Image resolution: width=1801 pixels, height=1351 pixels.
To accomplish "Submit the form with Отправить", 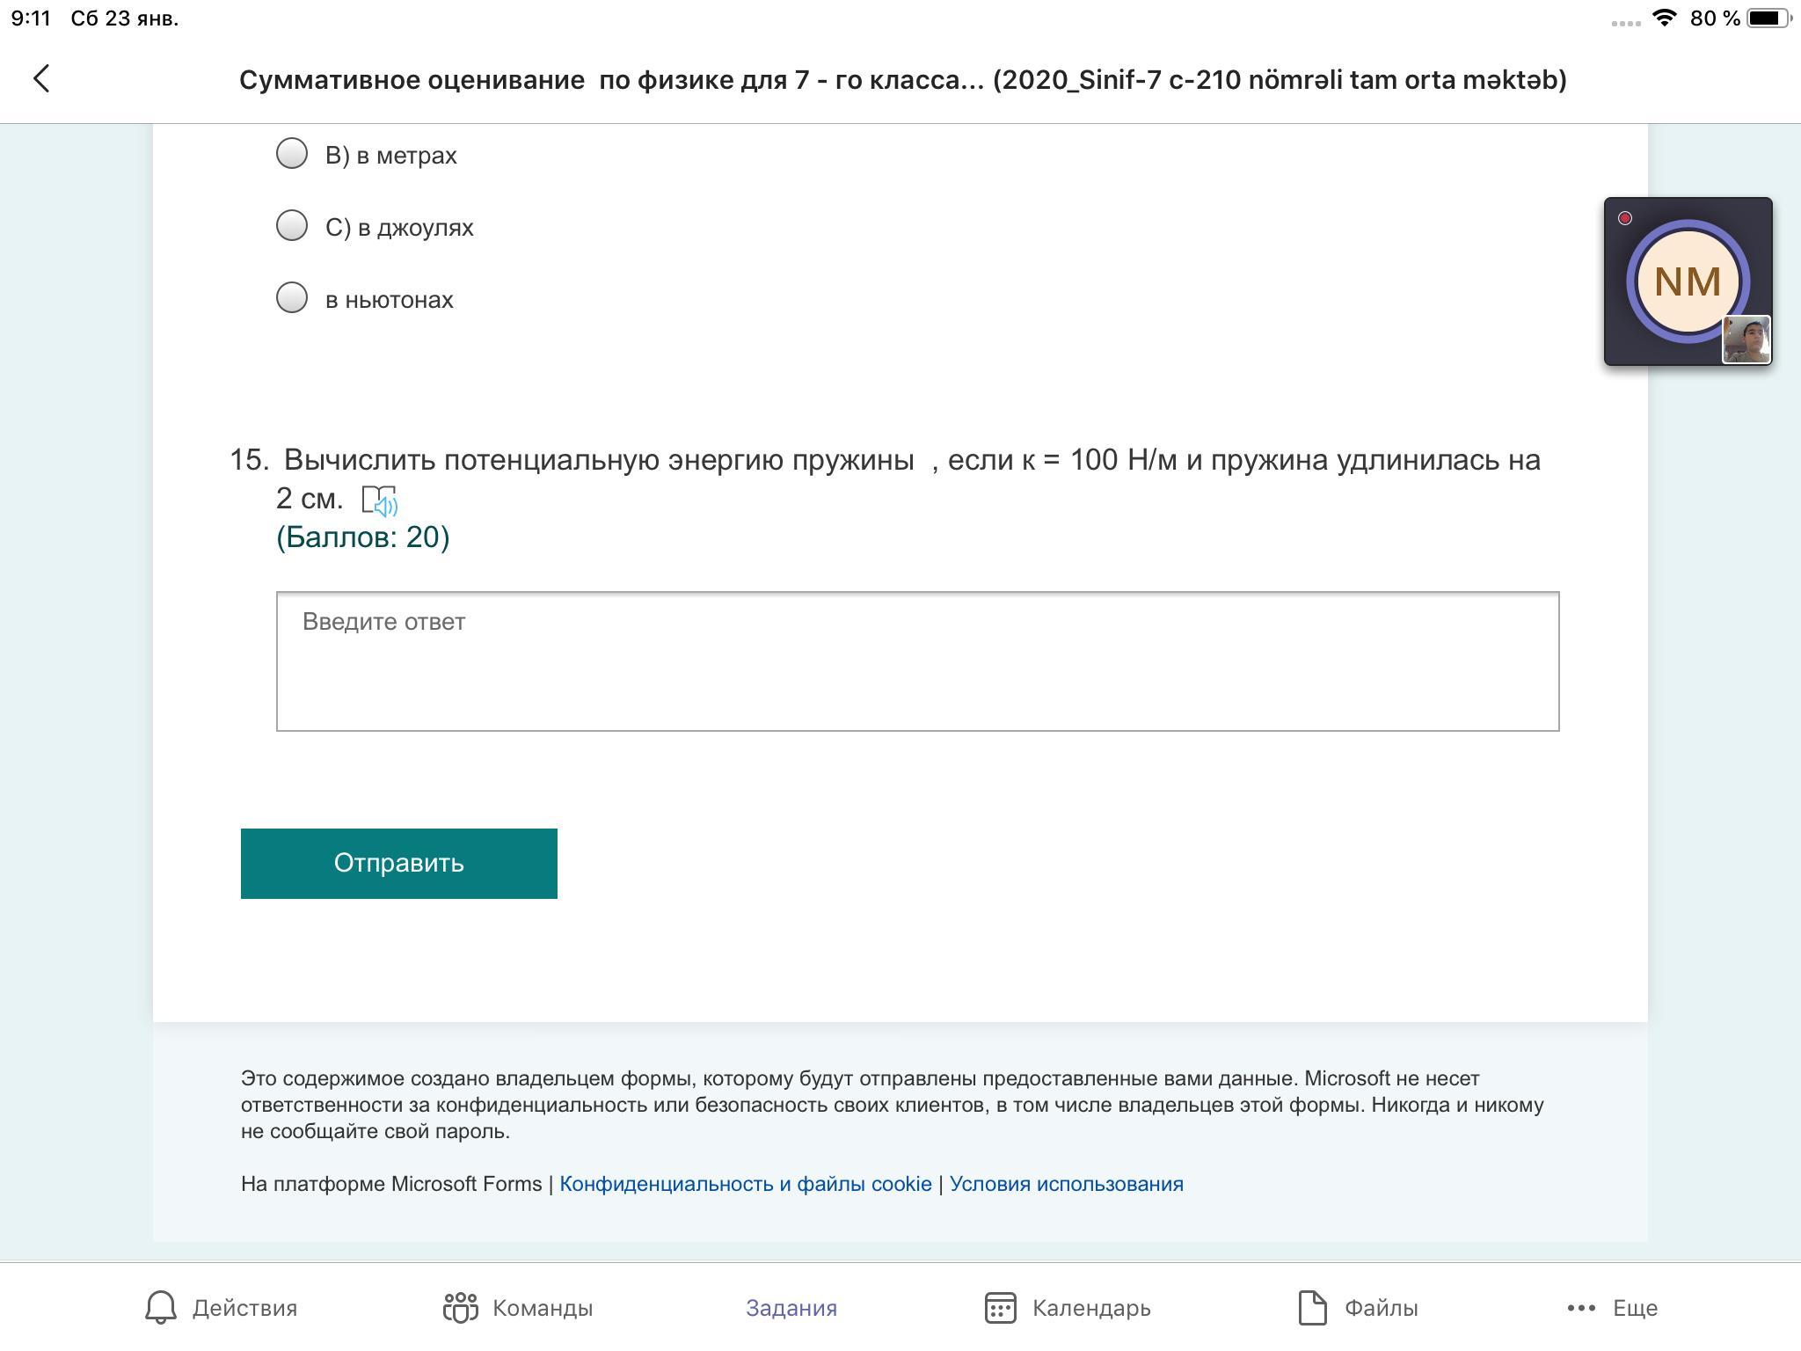I will [399, 864].
